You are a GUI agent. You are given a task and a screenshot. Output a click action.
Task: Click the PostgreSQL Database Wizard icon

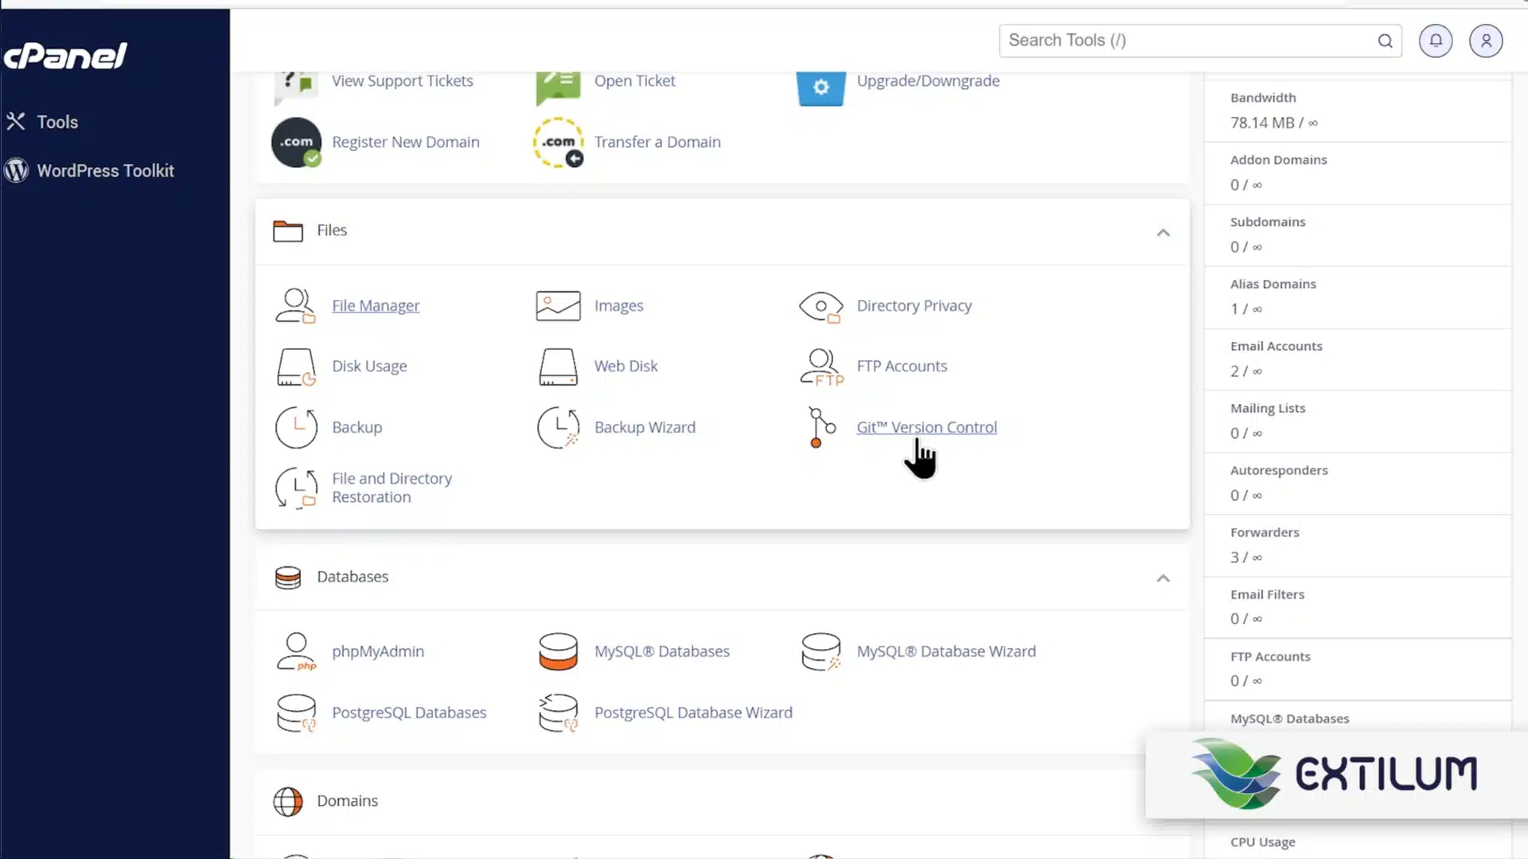(x=558, y=713)
